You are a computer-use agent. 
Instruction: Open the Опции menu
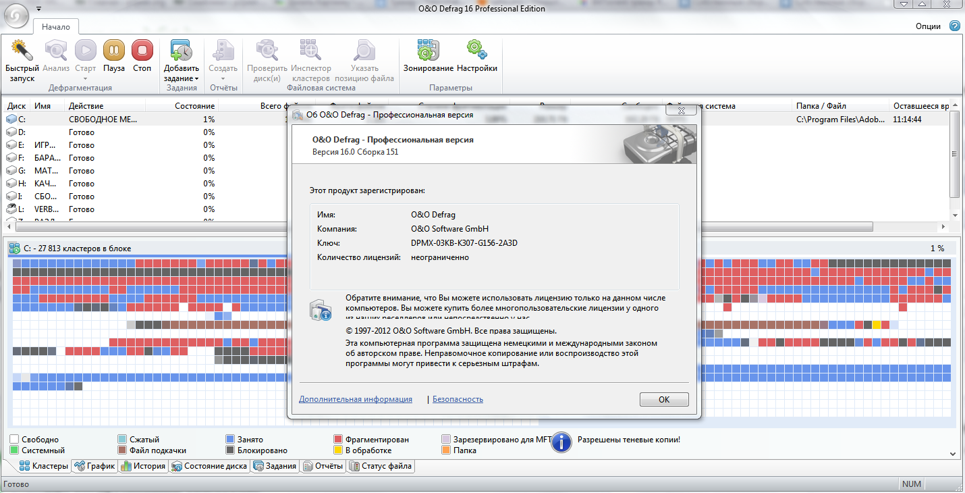coord(928,26)
